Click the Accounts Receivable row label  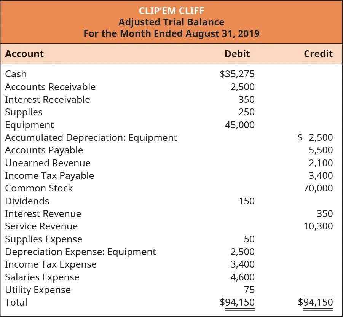[50, 87]
